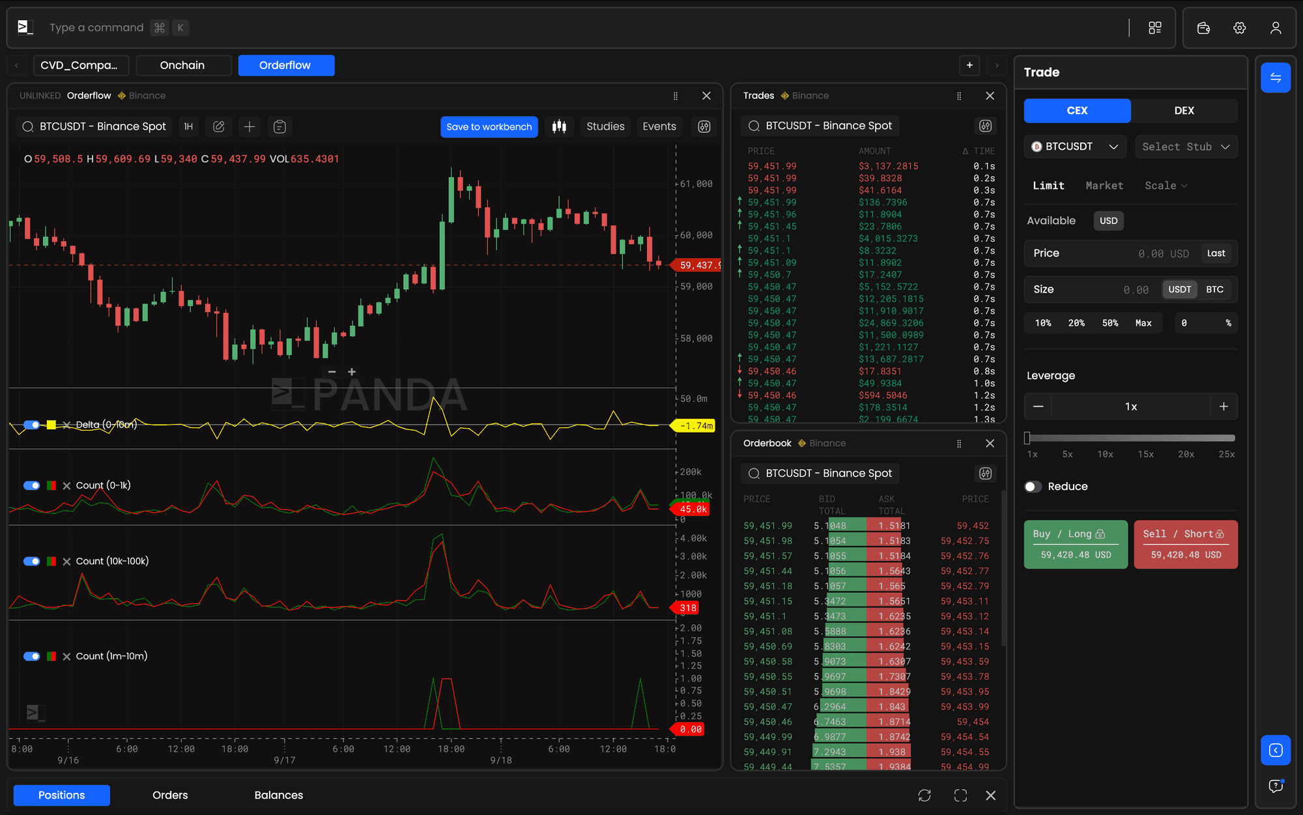Select USDT as size unit
This screenshot has height=815, width=1303.
pyautogui.click(x=1179, y=289)
